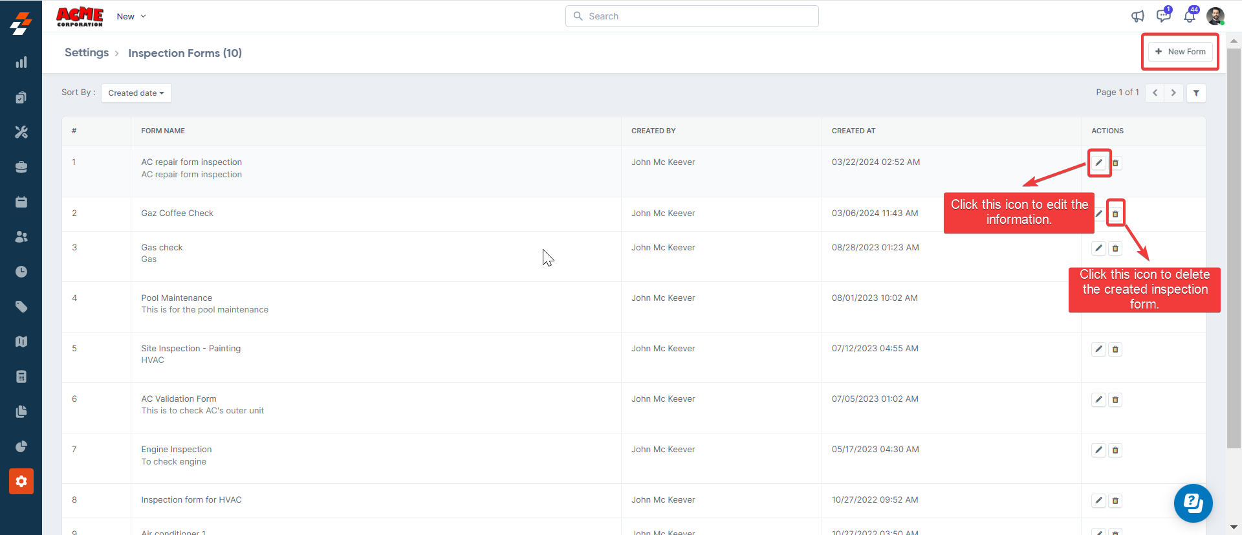Open the dashboard bar chart icon
Screen dimensions: 1242x535
coord(21,63)
